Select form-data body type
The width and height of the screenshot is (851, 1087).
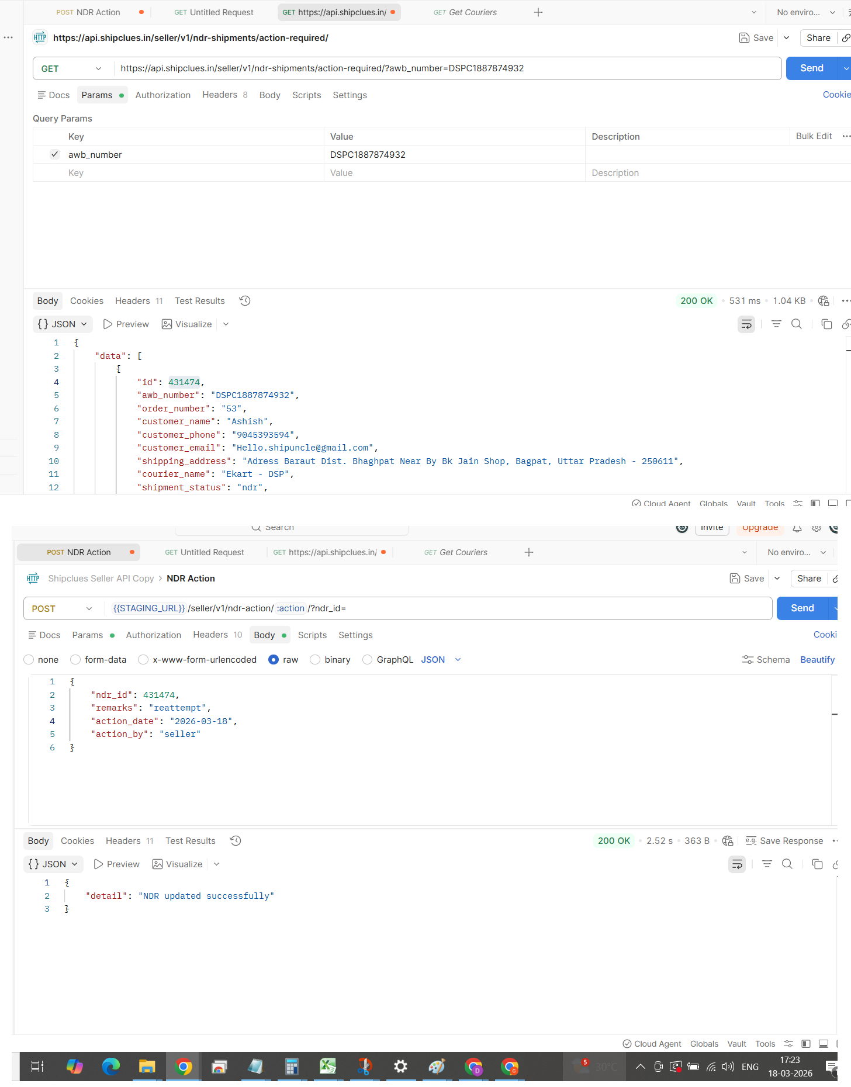(75, 659)
